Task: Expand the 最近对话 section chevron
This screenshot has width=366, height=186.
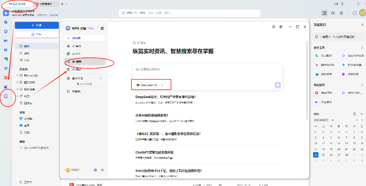Action: pyautogui.click(x=101, y=78)
